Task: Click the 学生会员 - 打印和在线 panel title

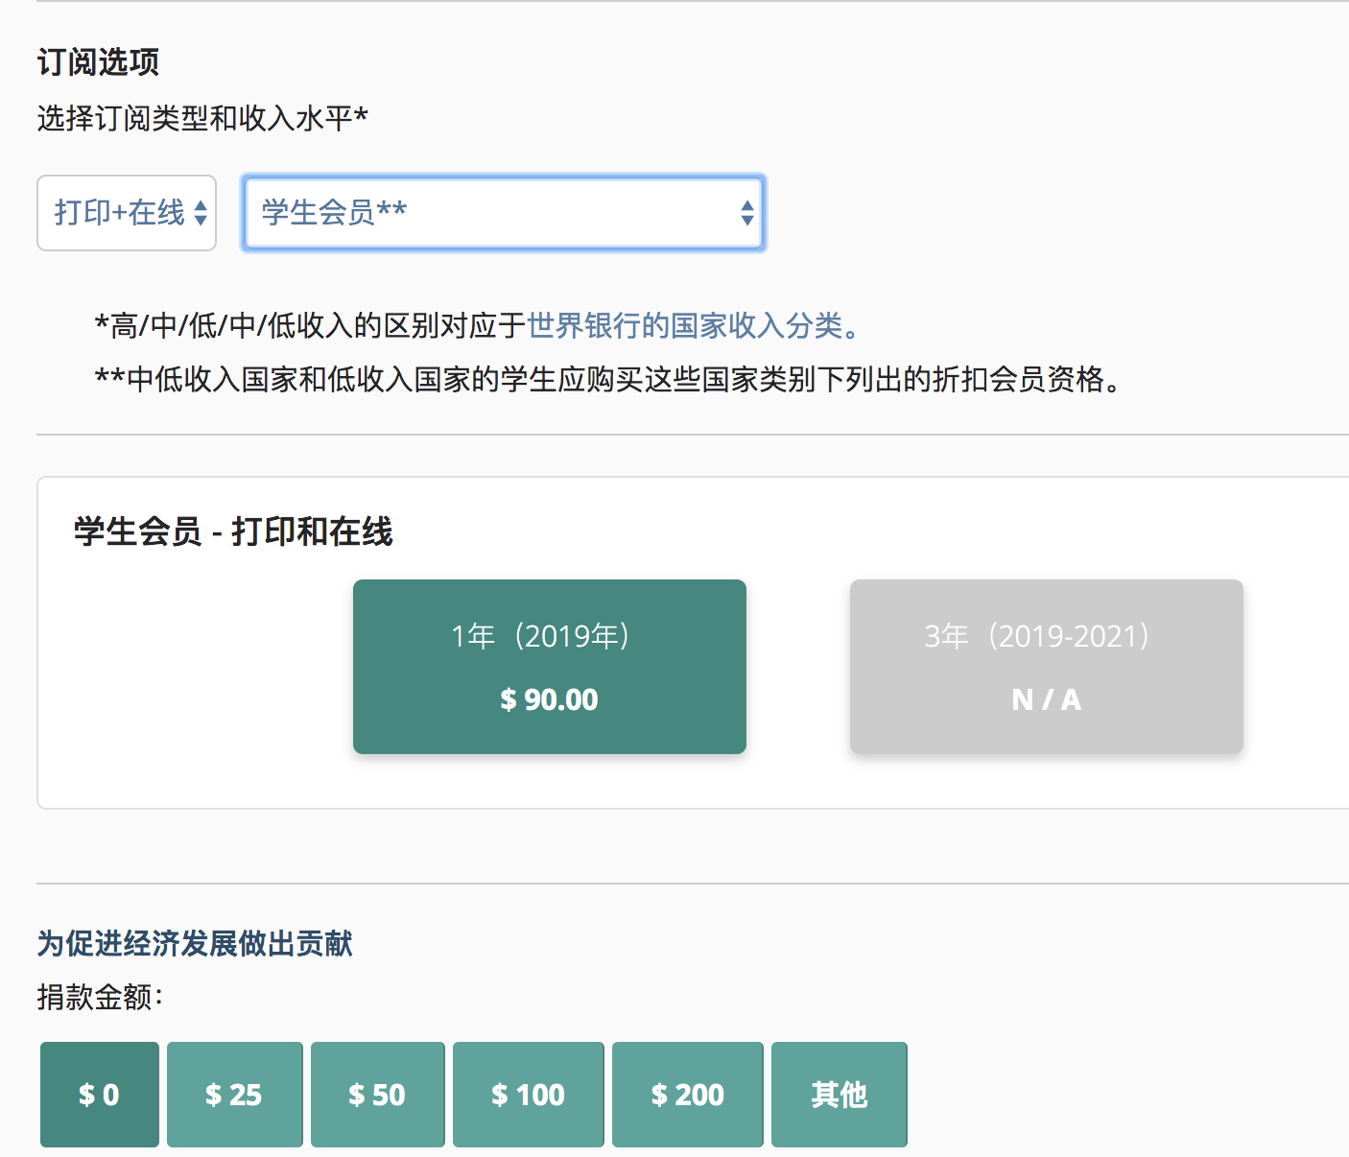Action: [x=233, y=531]
